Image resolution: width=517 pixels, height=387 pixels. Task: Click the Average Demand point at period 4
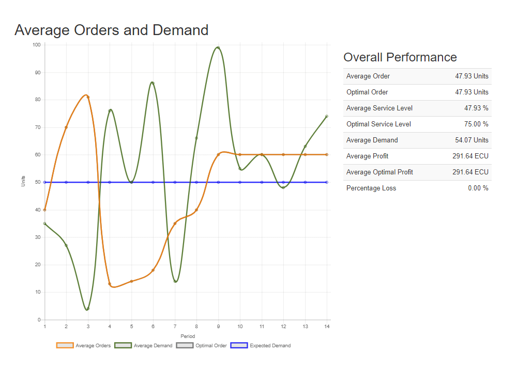pyautogui.click(x=110, y=110)
